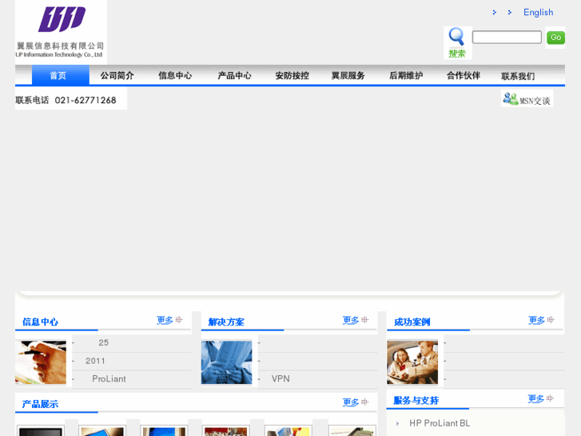Viewport: 581px width, 436px height.
Task: Open the hand-writing photo in 信息中心
Action: point(41,362)
